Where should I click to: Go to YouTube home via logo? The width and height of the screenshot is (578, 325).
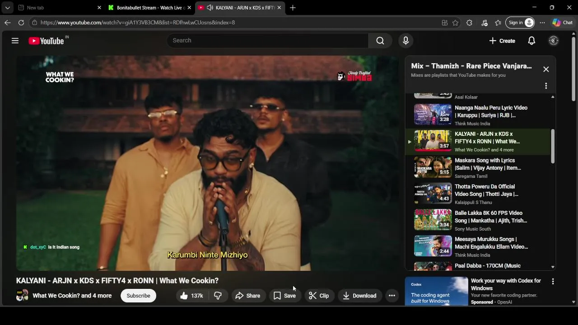pyautogui.click(x=46, y=41)
